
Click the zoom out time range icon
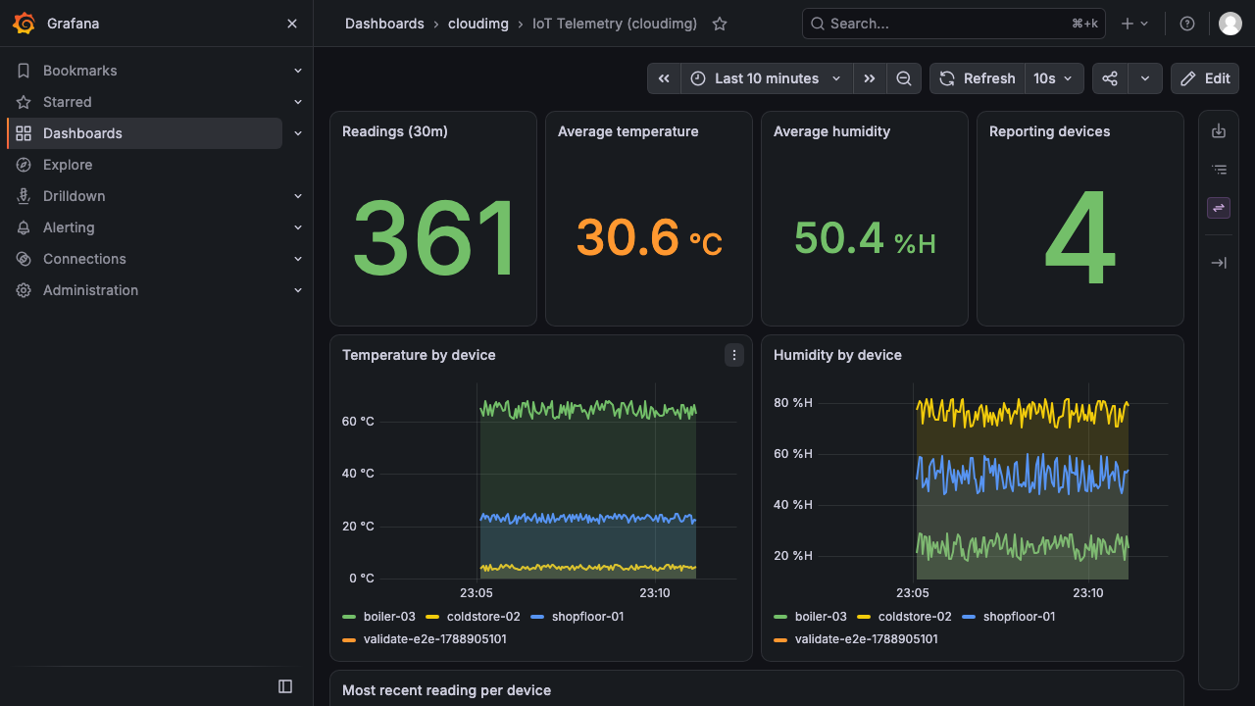904,78
